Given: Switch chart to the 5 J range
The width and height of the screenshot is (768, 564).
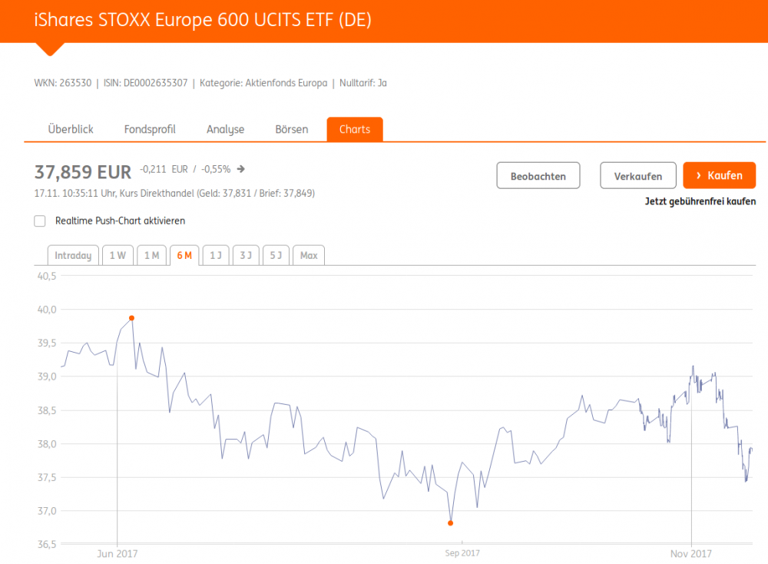Looking at the screenshot, I should point(276,255).
